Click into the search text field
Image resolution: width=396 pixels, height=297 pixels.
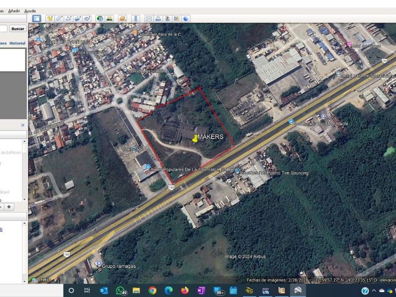4,29
